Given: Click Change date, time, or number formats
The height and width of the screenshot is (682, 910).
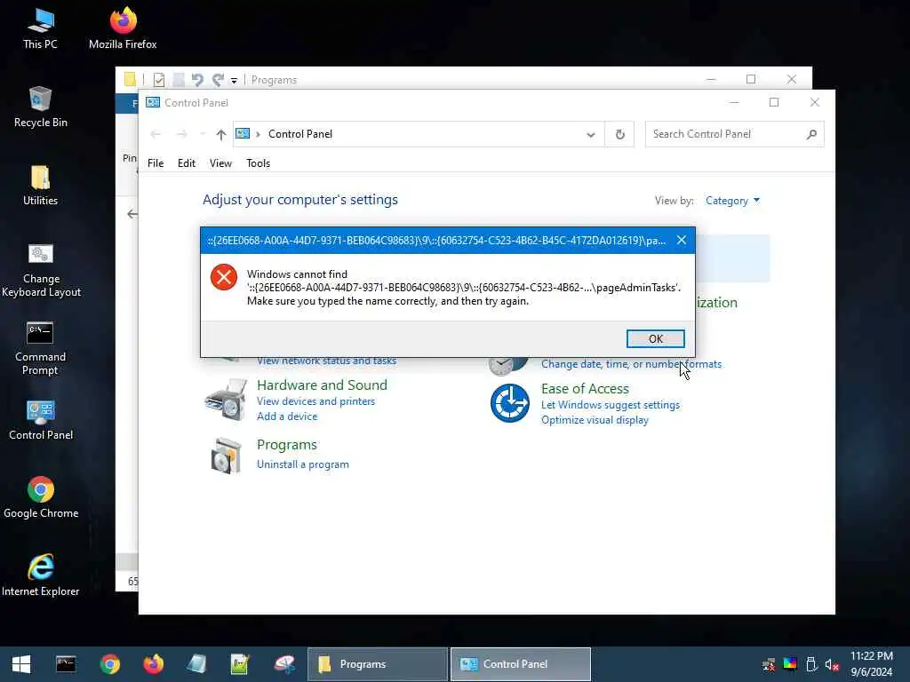Looking at the screenshot, I should (x=632, y=364).
